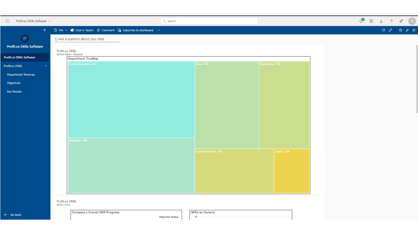Click the Department TreeMap title
Viewport: 418px width, 235px height.
tap(83, 59)
